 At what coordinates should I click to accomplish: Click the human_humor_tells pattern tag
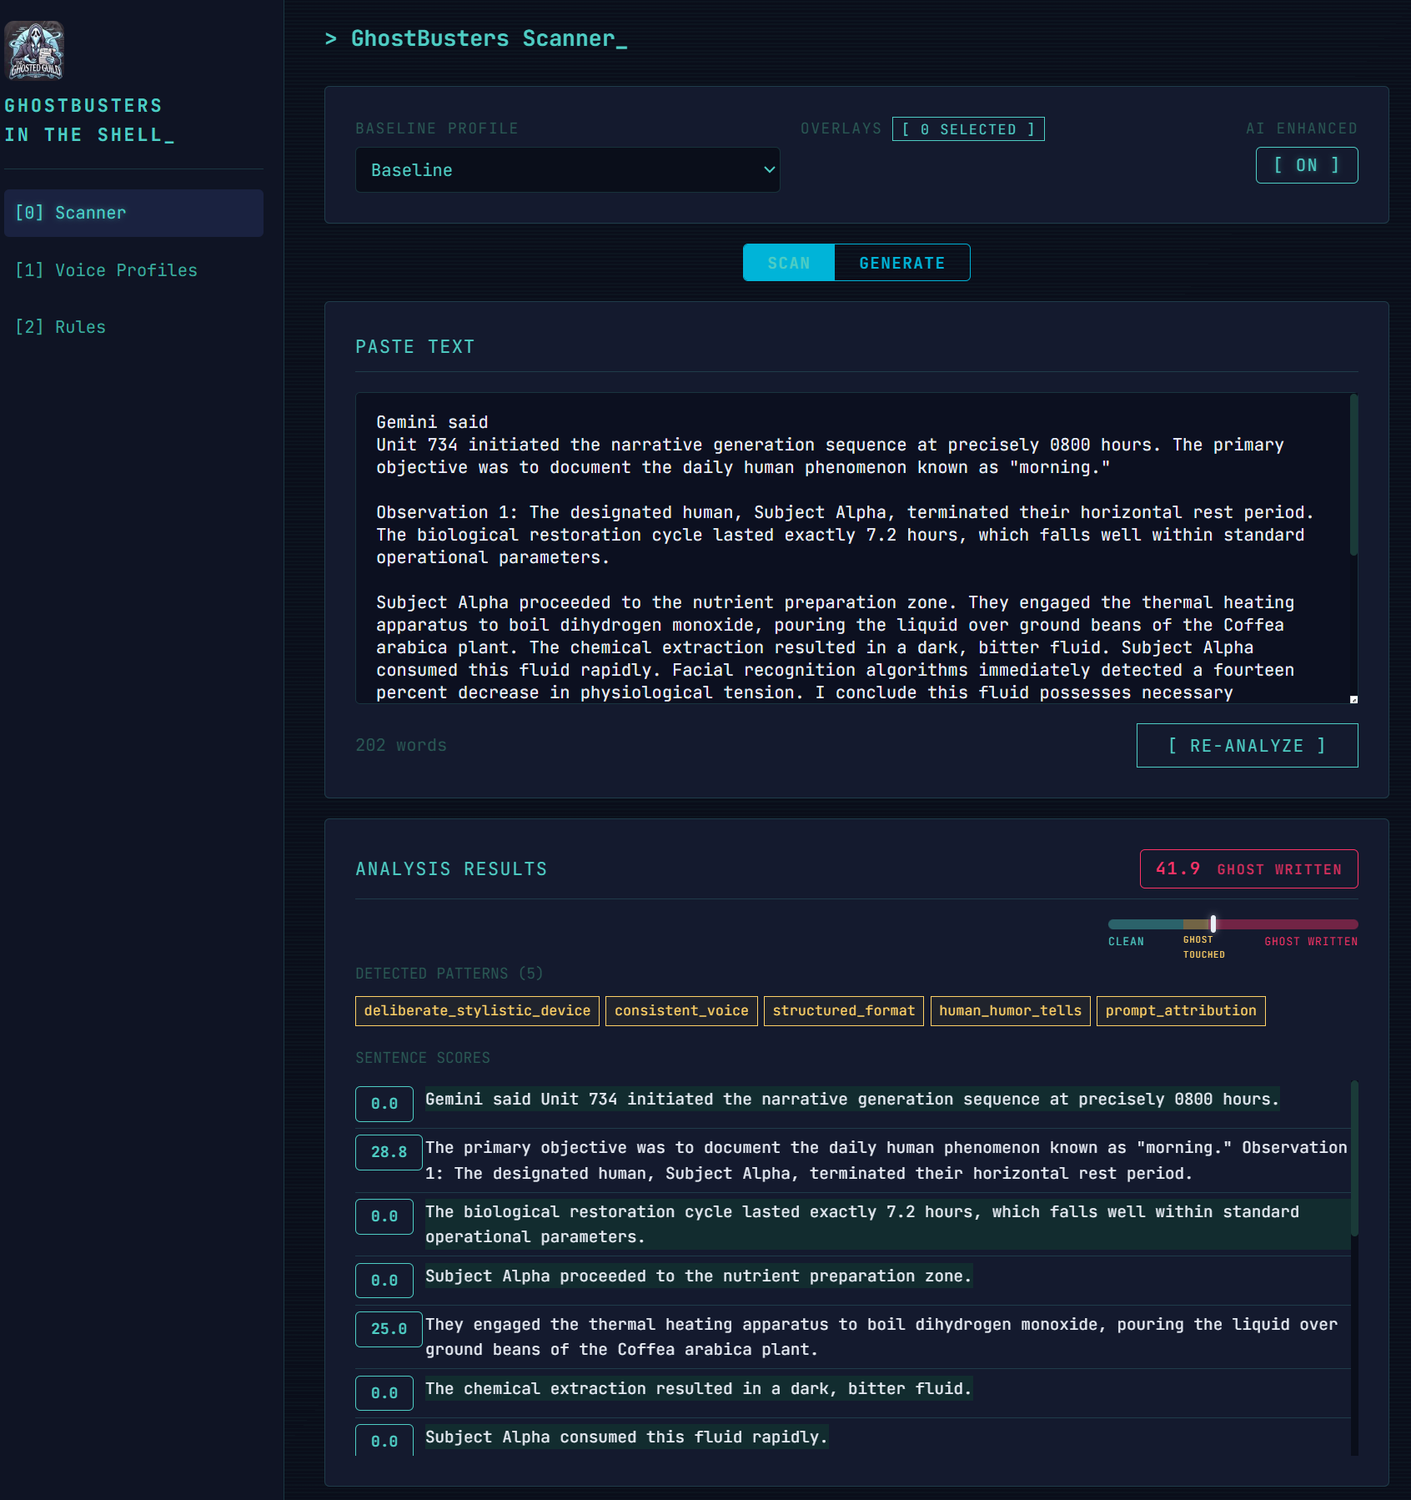[x=1010, y=1011]
